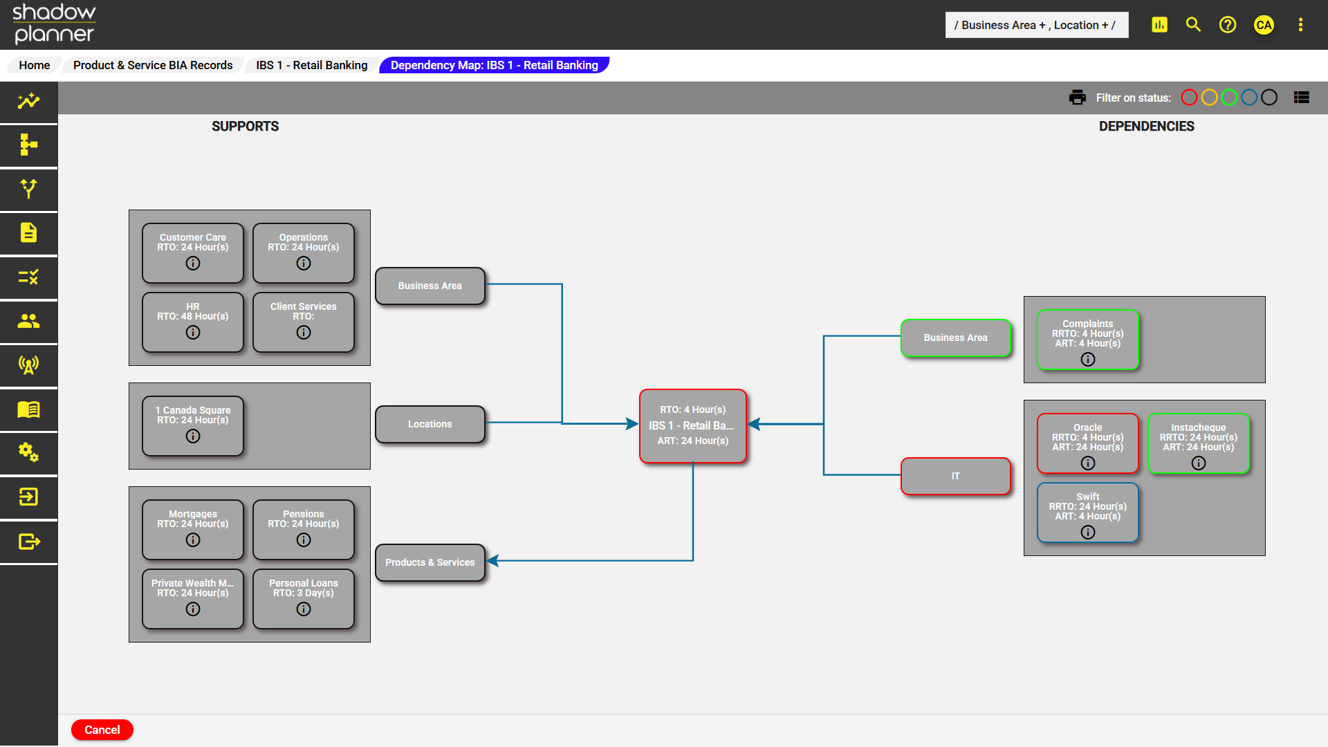Switch to the Home breadcrumb tab

click(33, 65)
